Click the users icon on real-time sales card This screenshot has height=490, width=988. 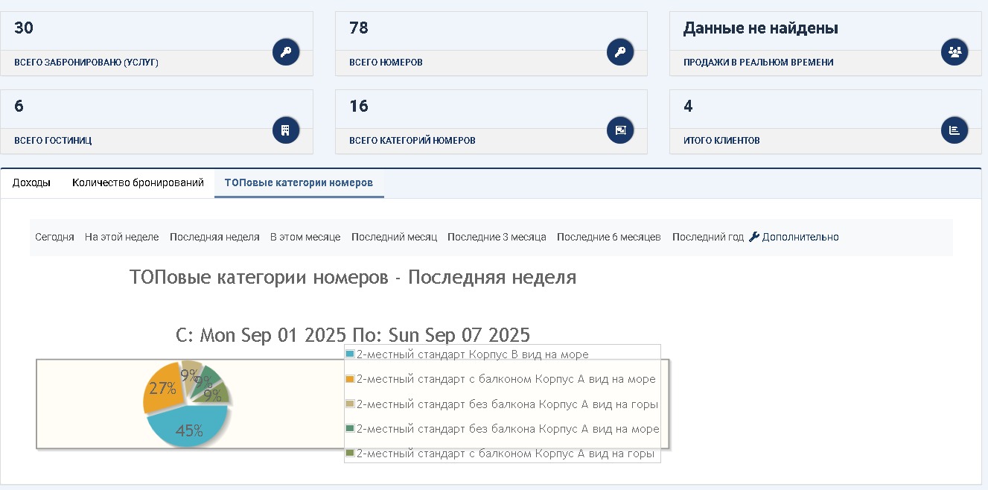pyautogui.click(x=954, y=52)
